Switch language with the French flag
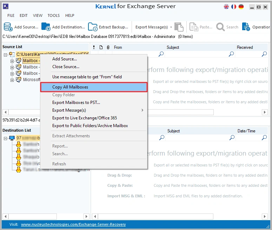Image resolution: width=272 pixels, height=230 pixels. click(234, 7)
